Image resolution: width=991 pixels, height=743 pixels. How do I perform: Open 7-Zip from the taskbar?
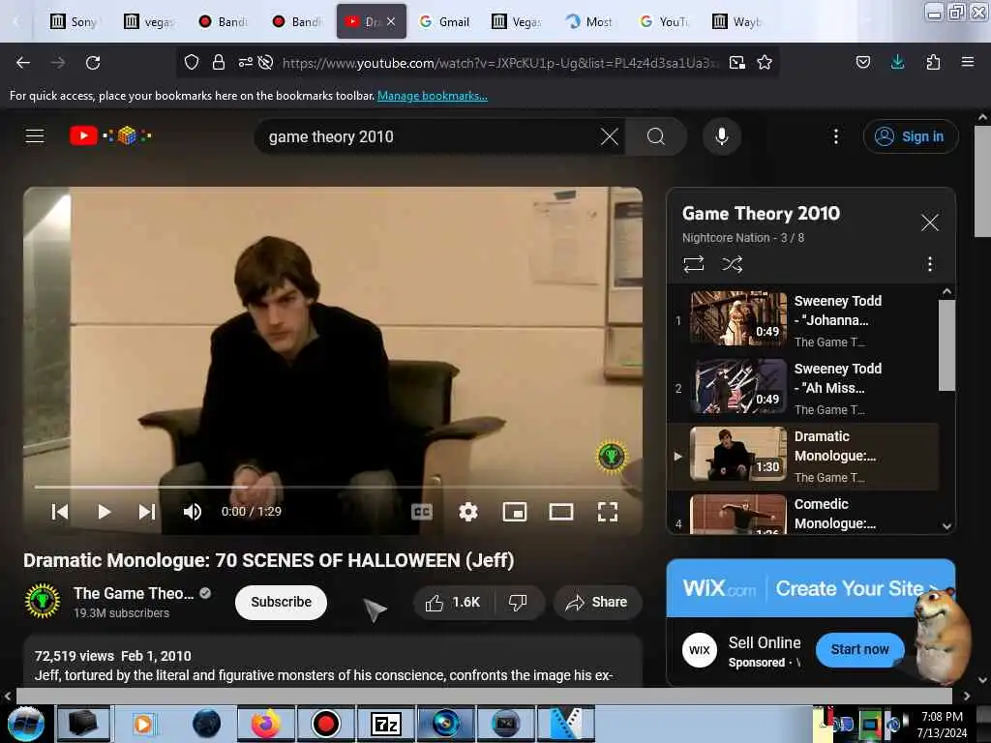tap(385, 724)
